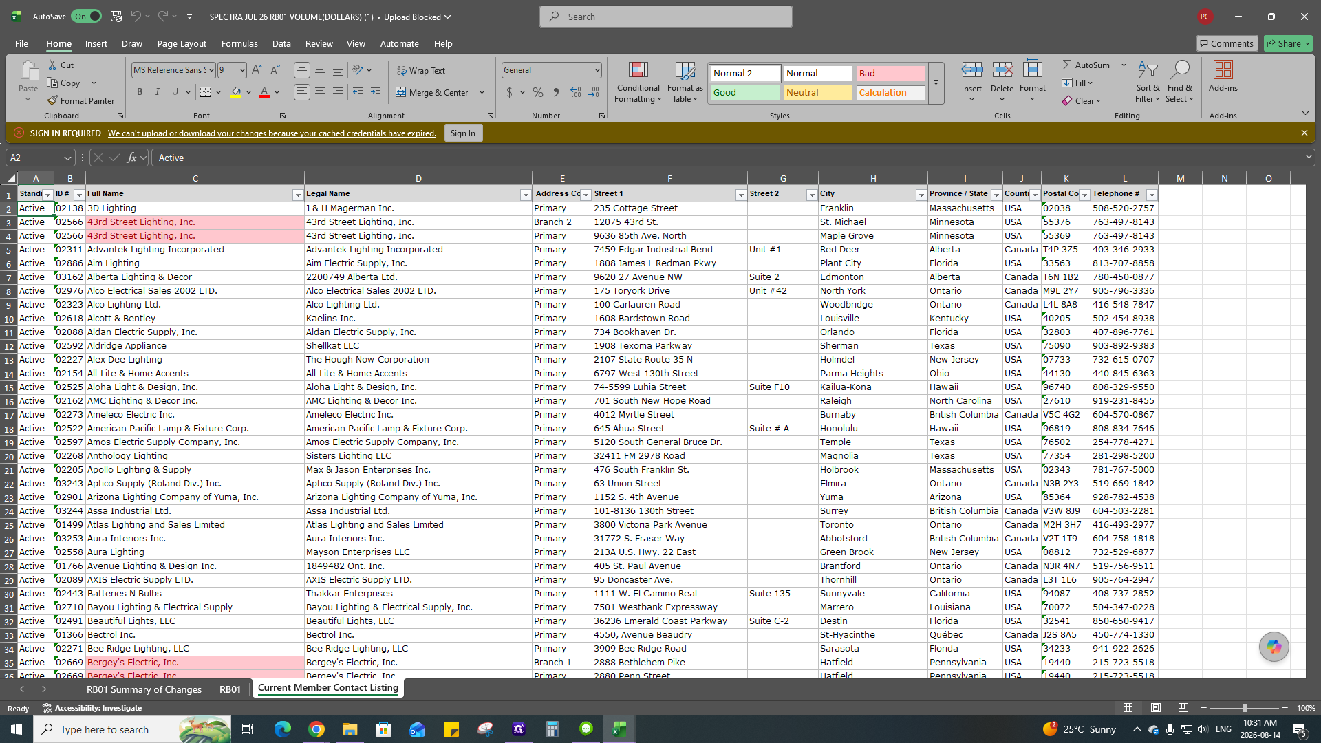Screen dimensions: 1321x743
Task: Click the Share button
Action: click(1288, 43)
